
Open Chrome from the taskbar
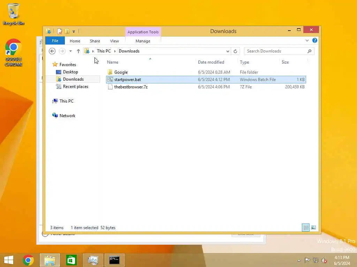click(x=28, y=260)
